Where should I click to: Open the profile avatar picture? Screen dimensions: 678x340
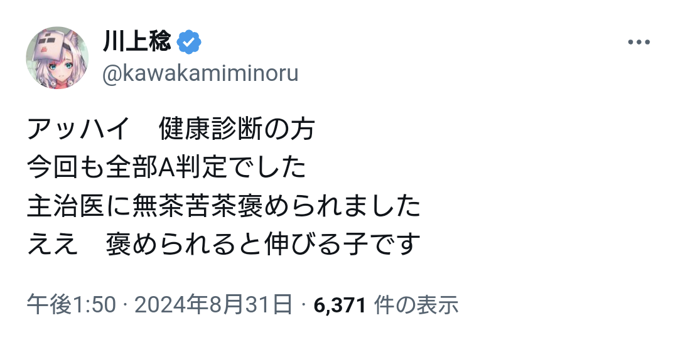pyautogui.click(x=57, y=58)
